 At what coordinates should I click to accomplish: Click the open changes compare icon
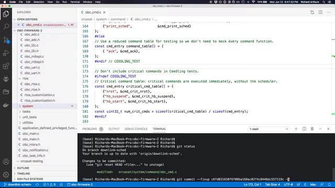point(312,13)
